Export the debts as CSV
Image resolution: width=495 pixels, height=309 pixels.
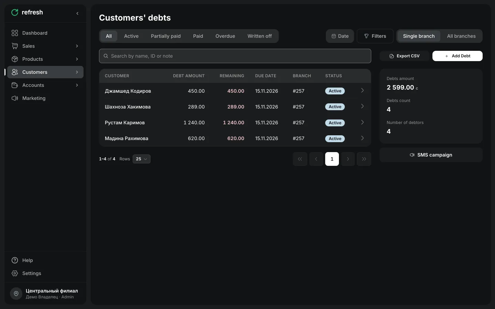[405, 56]
